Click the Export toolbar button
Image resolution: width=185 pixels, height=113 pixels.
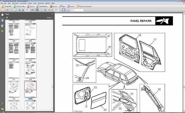[x=31, y=7]
